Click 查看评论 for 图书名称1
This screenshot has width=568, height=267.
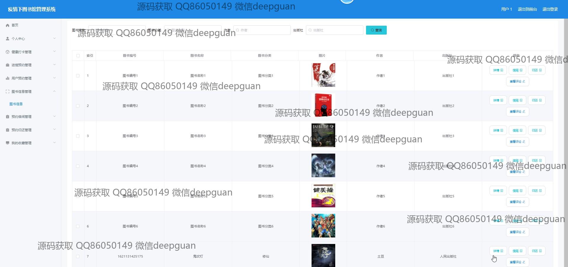pos(517,82)
